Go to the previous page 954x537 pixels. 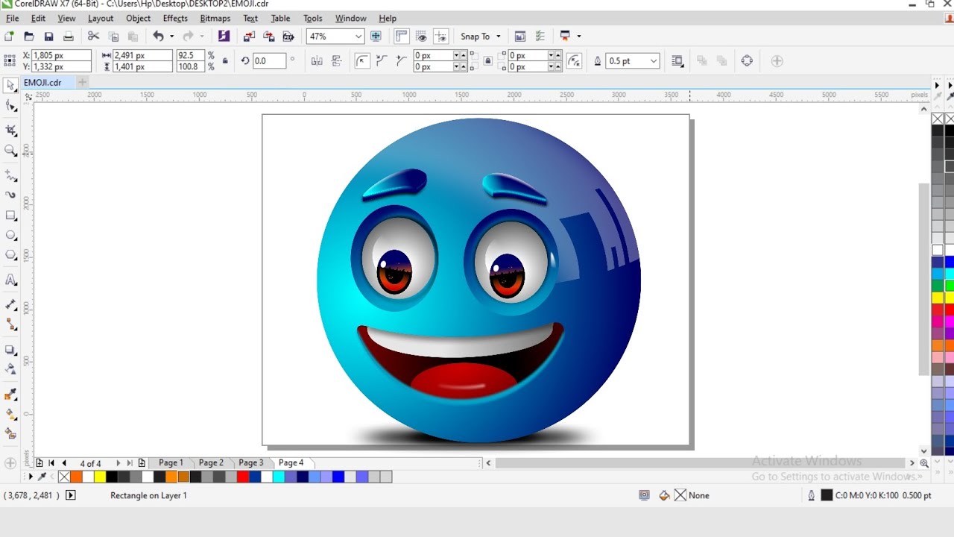pyautogui.click(x=64, y=463)
